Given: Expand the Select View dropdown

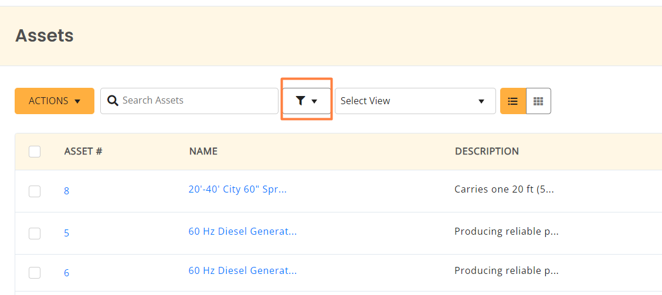Looking at the screenshot, I should tap(415, 101).
